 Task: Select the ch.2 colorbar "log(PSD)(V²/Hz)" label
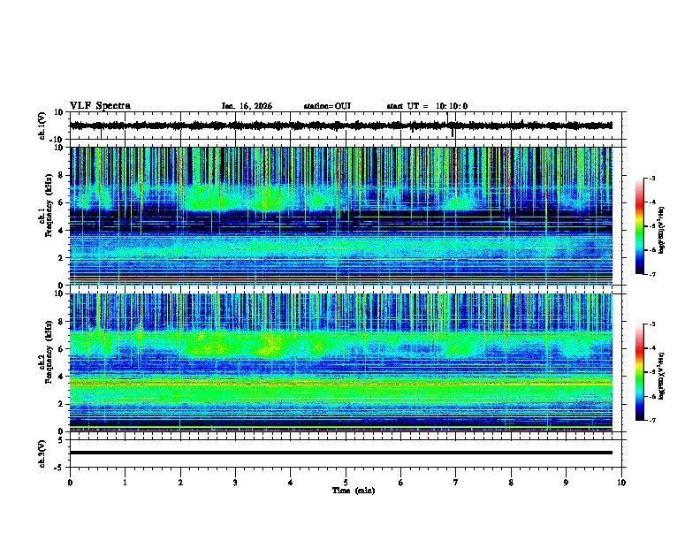click(x=662, y=376)
